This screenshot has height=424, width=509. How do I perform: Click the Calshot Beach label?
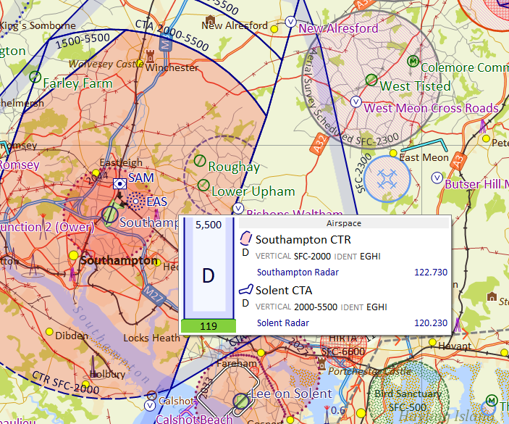point(195,419)
